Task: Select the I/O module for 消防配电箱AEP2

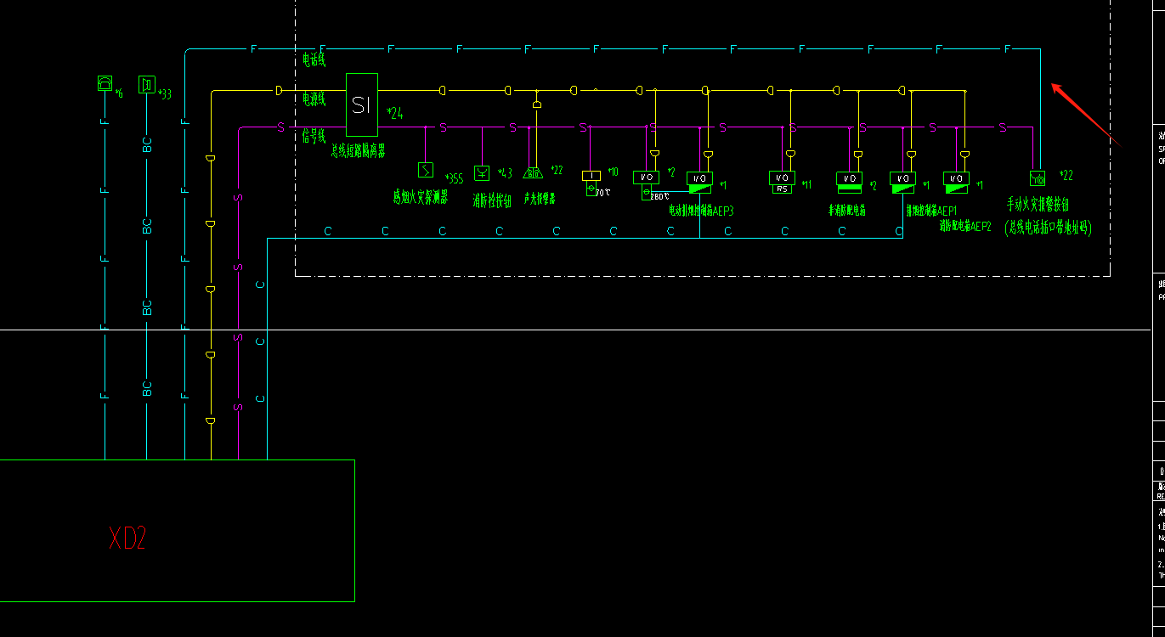Action: pyautogui.click(x=956, y=182)
